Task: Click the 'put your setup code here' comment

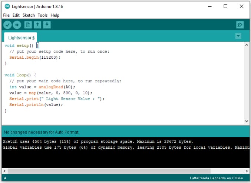Action: pyautogui.click(x=59, y=51)
